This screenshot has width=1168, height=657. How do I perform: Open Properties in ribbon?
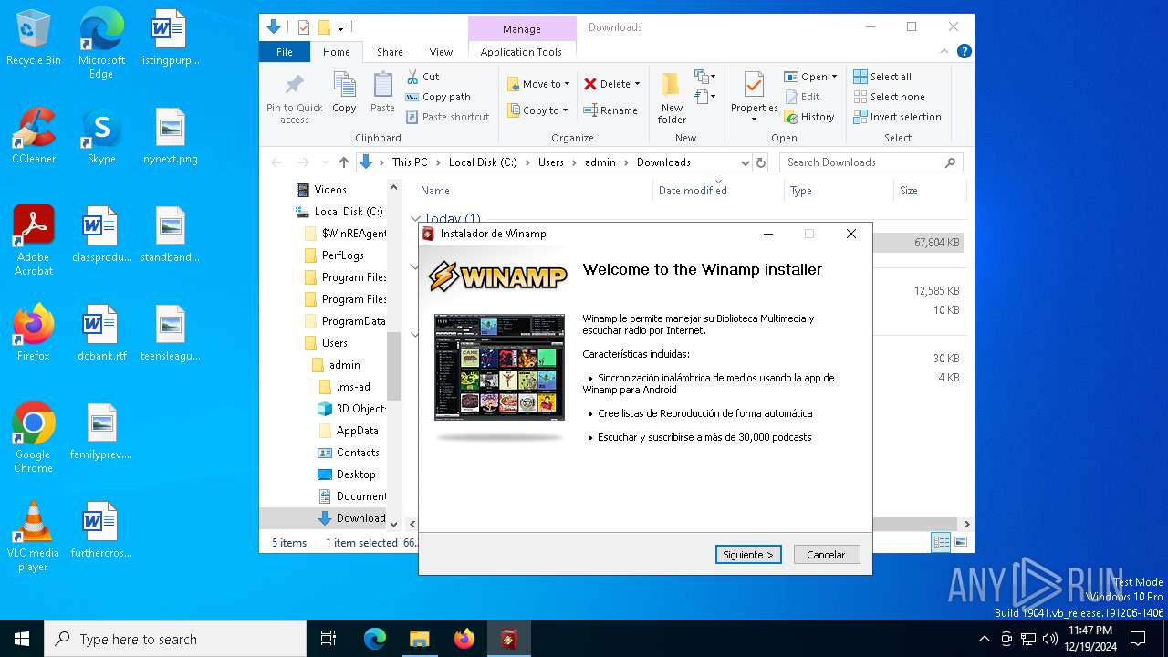[754, 98]
